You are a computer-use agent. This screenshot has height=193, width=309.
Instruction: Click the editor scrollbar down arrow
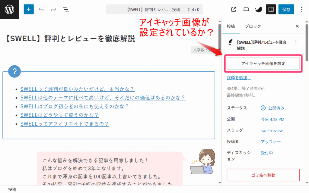[220, 182]
